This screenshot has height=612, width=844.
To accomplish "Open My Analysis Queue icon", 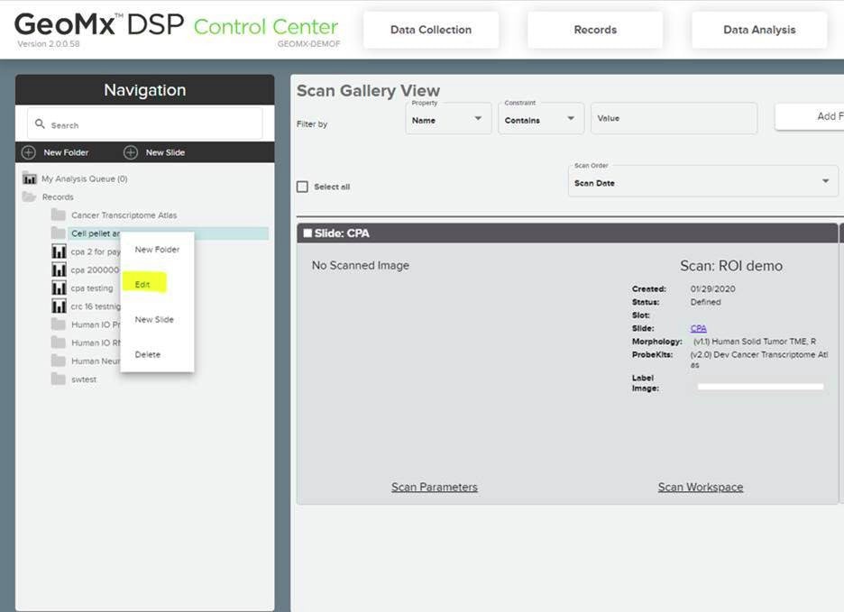I will (x=29, y=178).
